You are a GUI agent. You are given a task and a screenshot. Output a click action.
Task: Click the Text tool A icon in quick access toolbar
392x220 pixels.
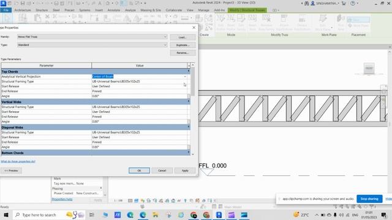click(99, 3)
